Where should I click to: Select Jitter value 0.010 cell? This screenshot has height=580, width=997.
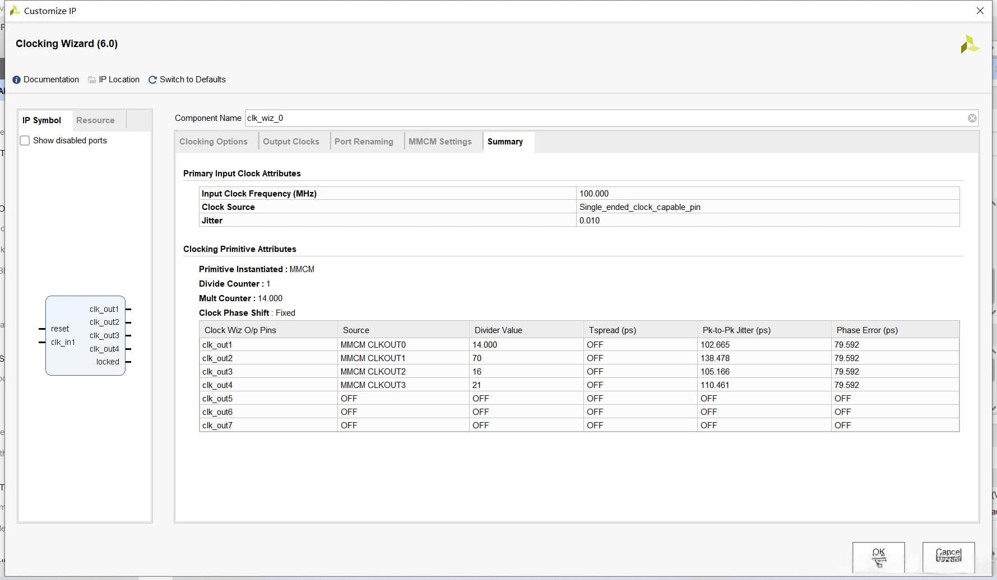(768, 221)
